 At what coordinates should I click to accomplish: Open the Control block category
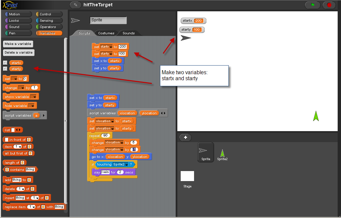[x=49, y=14]
